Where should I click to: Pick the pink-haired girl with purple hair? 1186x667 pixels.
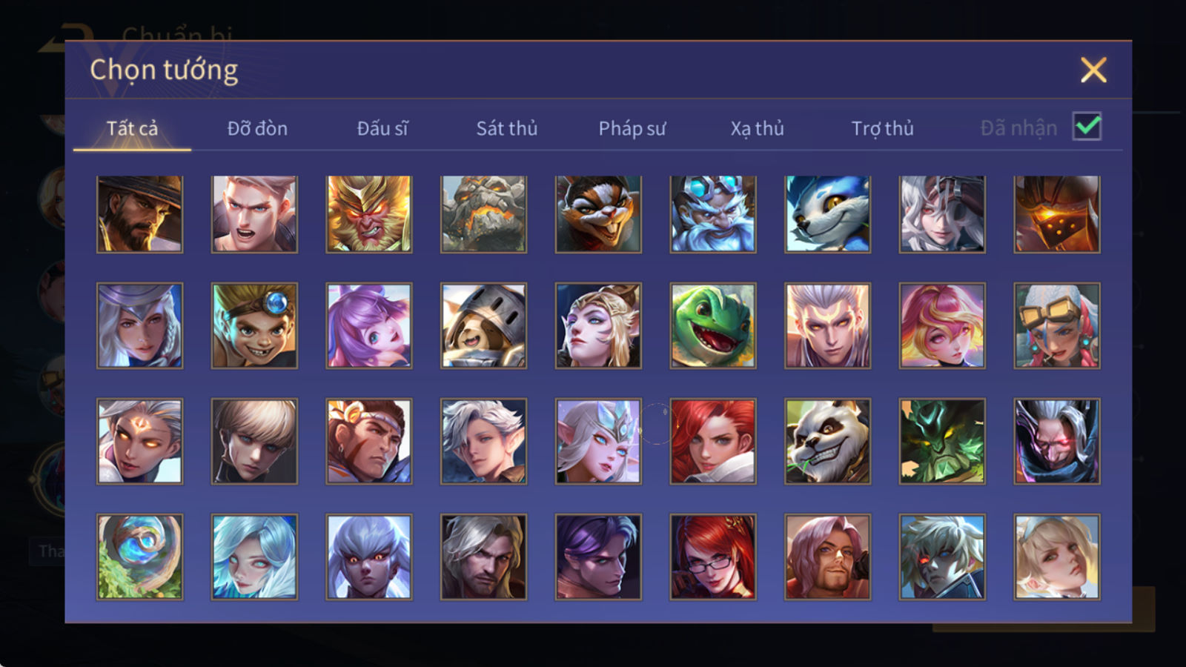pyautogui.click(x=369, y=325)
